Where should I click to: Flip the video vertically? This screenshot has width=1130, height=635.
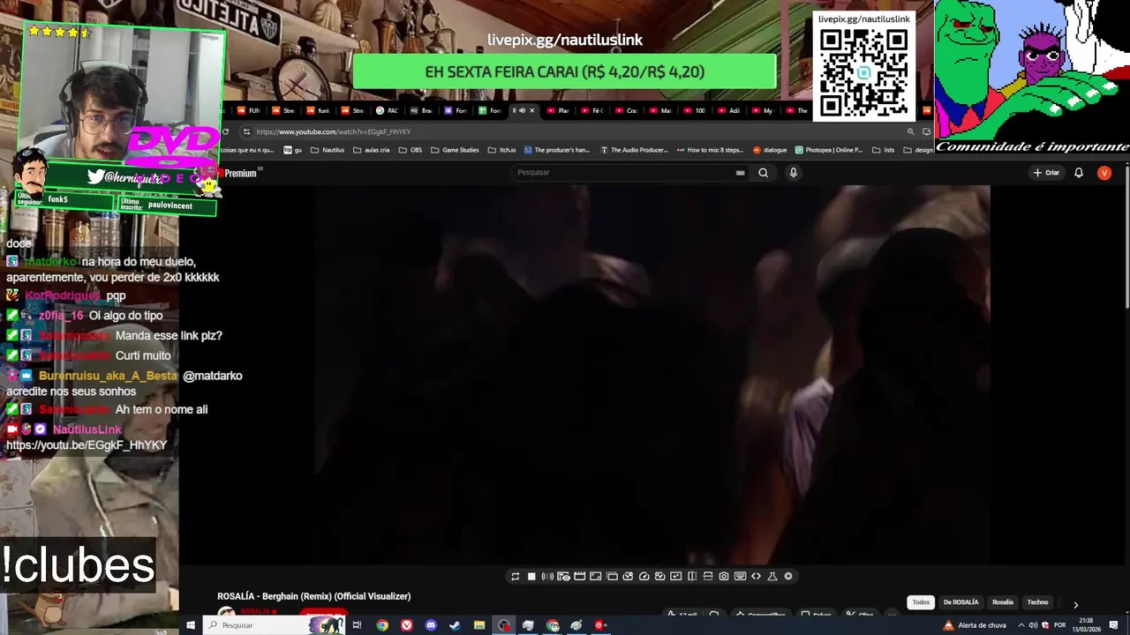point(708,576)
